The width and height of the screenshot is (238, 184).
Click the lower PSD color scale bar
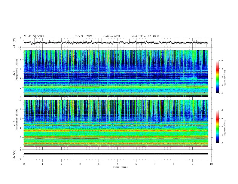(217, 127)
